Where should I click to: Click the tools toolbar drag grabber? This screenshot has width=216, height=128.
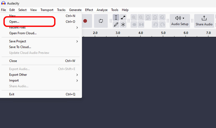[111, 21]
